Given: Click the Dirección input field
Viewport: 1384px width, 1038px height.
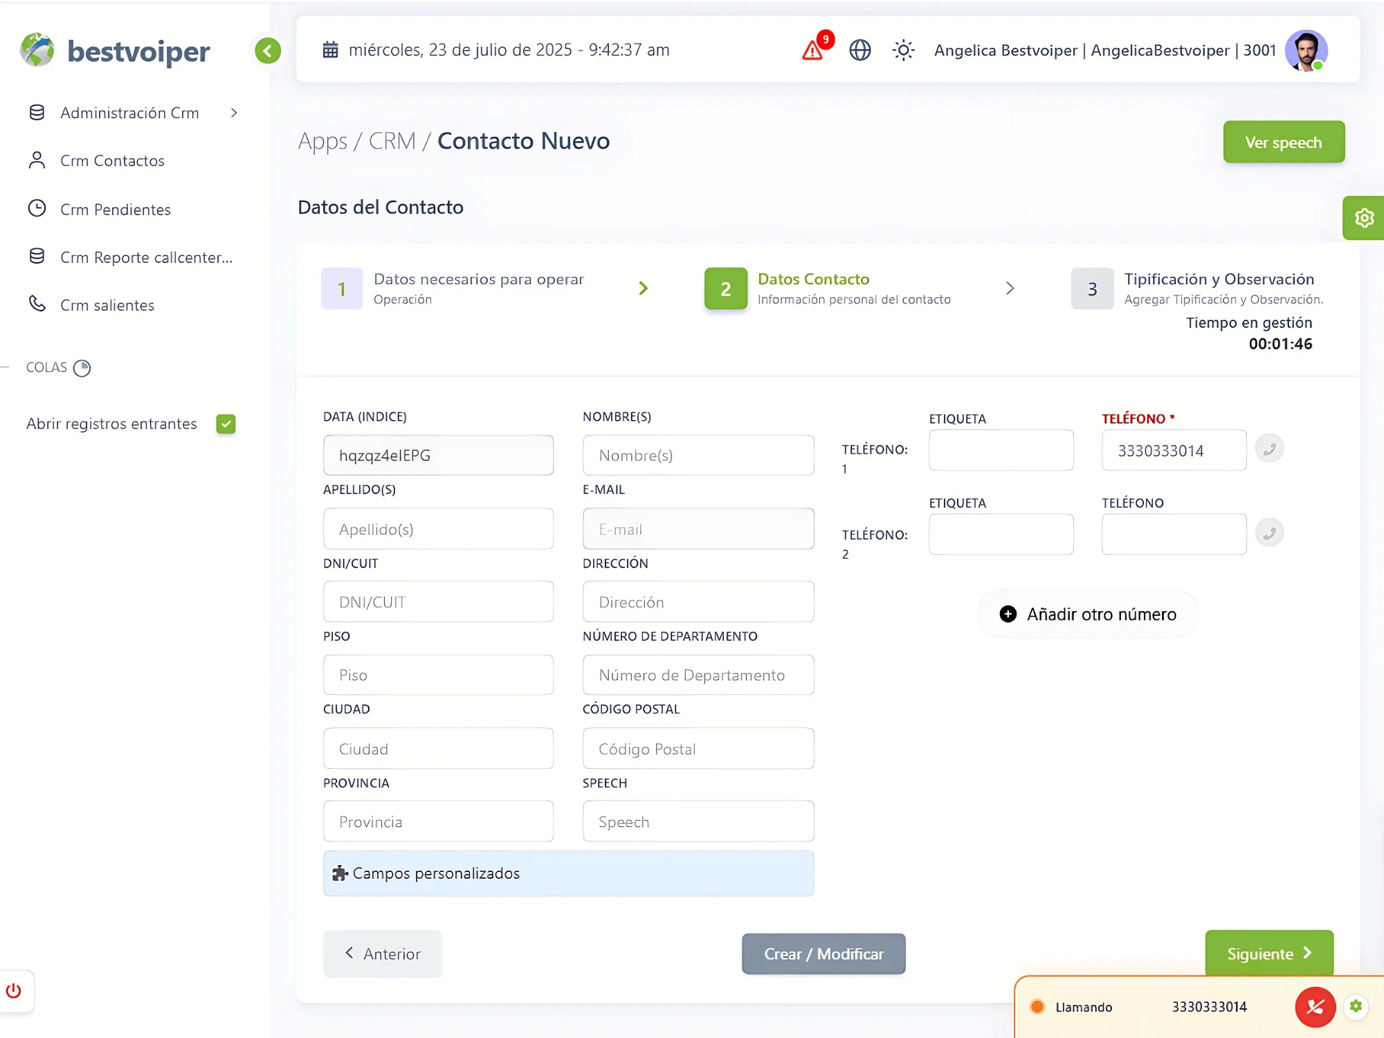Looking at the screenshot, I should [698, 602].
